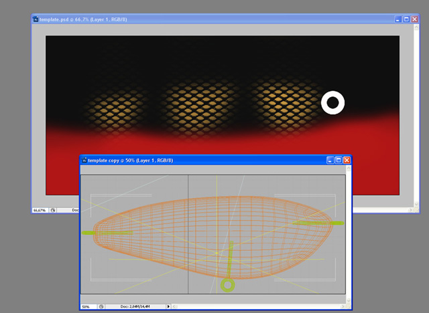Viewport: 429px width, 313px height.
Task: Select the template copy window title bar
Action: tap(201, 161)
